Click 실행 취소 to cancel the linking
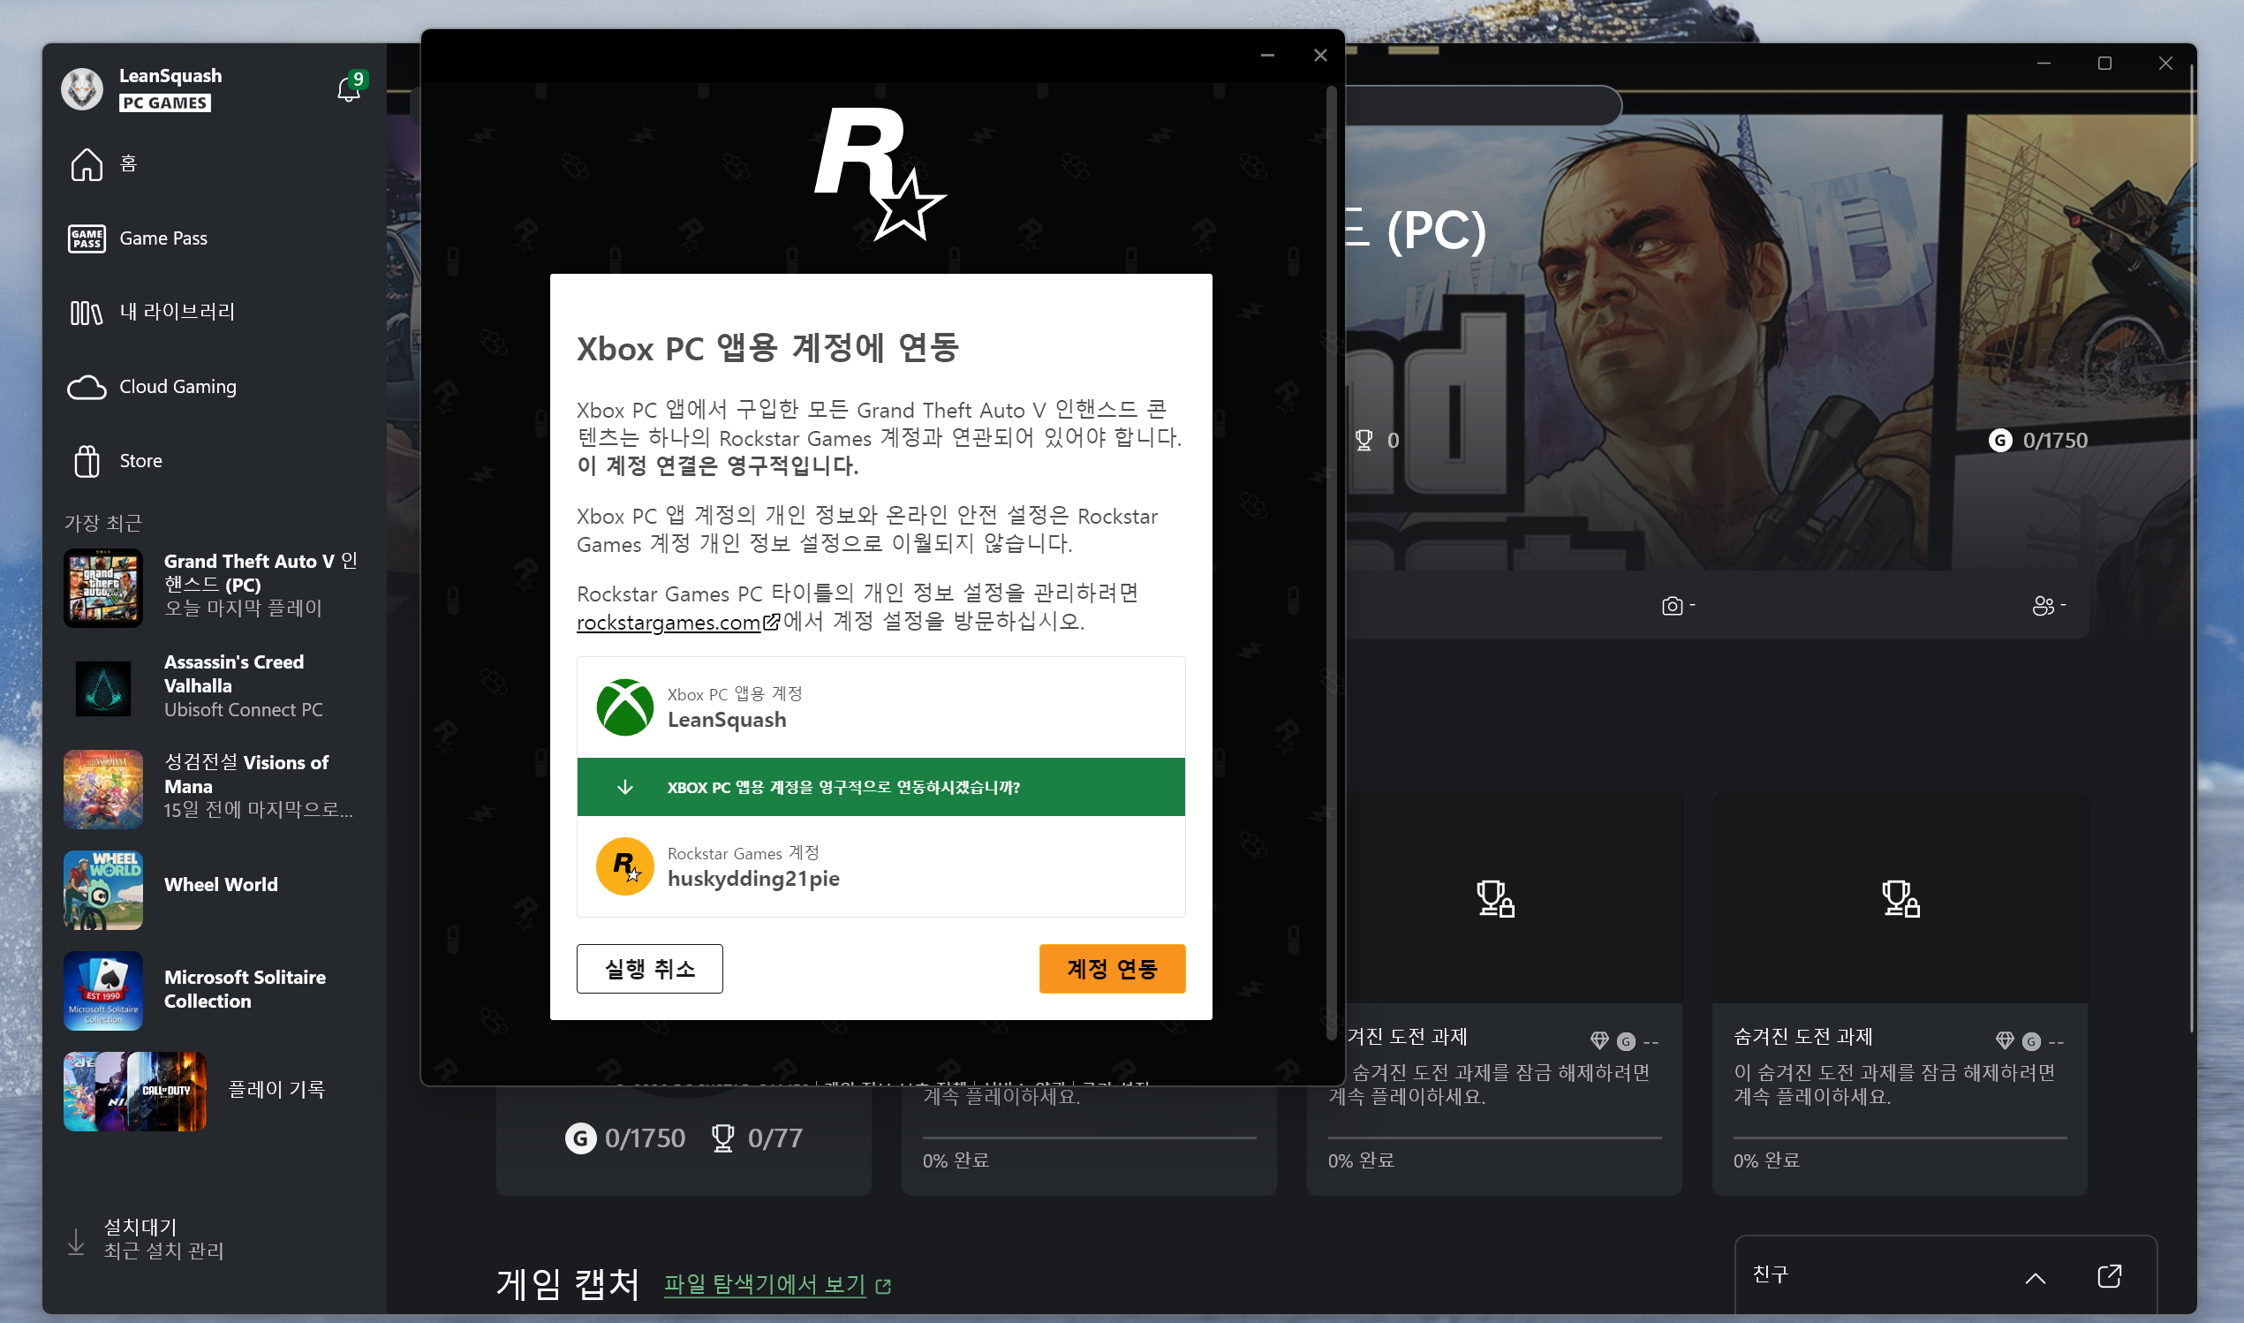2244x1323 pixels. pos(650,968)
